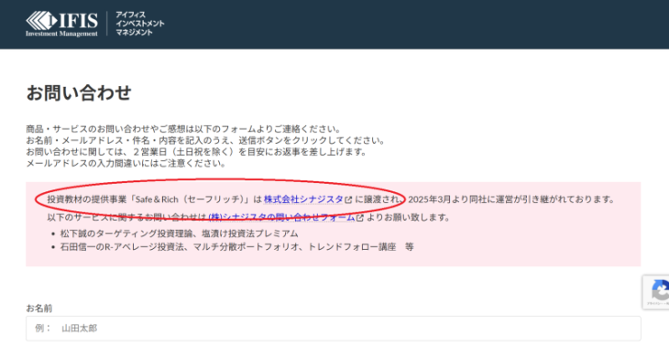Open (株)シナジスタの問い合わせフォーム link
This screenshot has width=669, height=345.
click(x=281, y=217)
